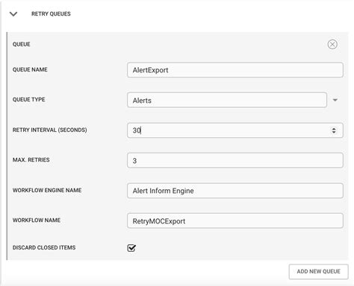Increase retry interval with the up stepper arrow
This screenshot has height=286, width=354.
pyautogui.click(x=334, y=129)
